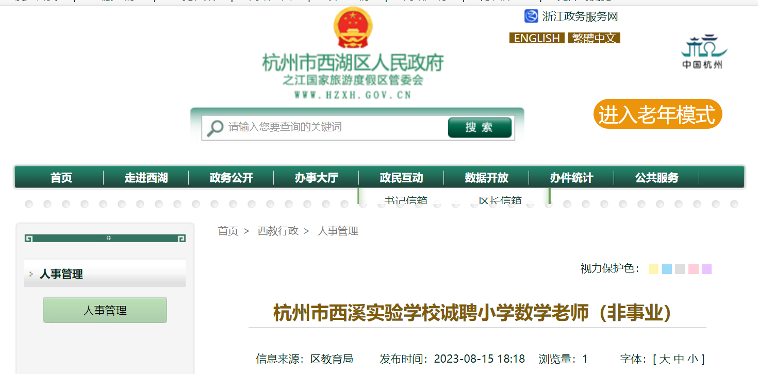Select the yellow eye-protection color swatch
The height and width of the screenshot is (374, 758).
pyautogui.click(x=653, y=269)
